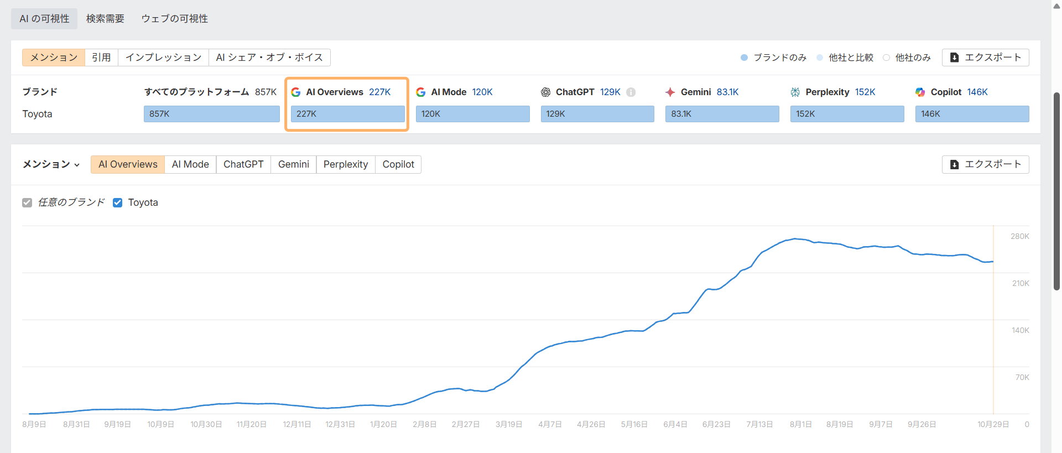
Task: Select Perplexity chart tab
Action: [346, 164]
